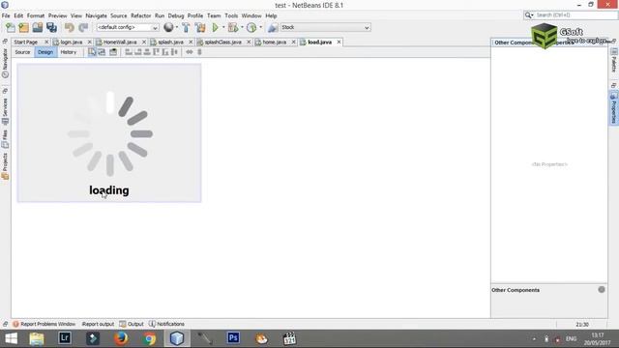Click the Save All toolbar icon

coord(51,28)
